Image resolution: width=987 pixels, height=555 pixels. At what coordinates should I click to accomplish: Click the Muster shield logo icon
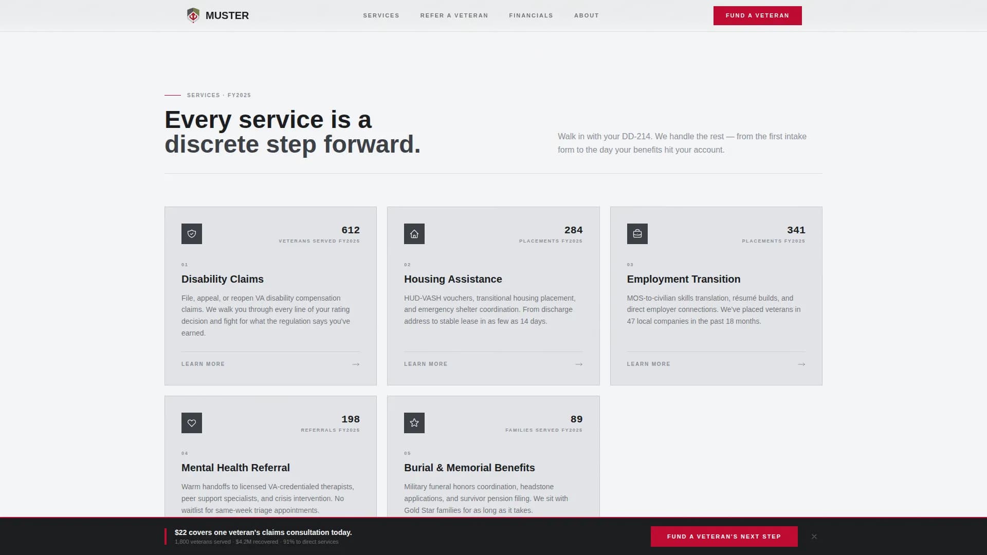pos(193,15)
